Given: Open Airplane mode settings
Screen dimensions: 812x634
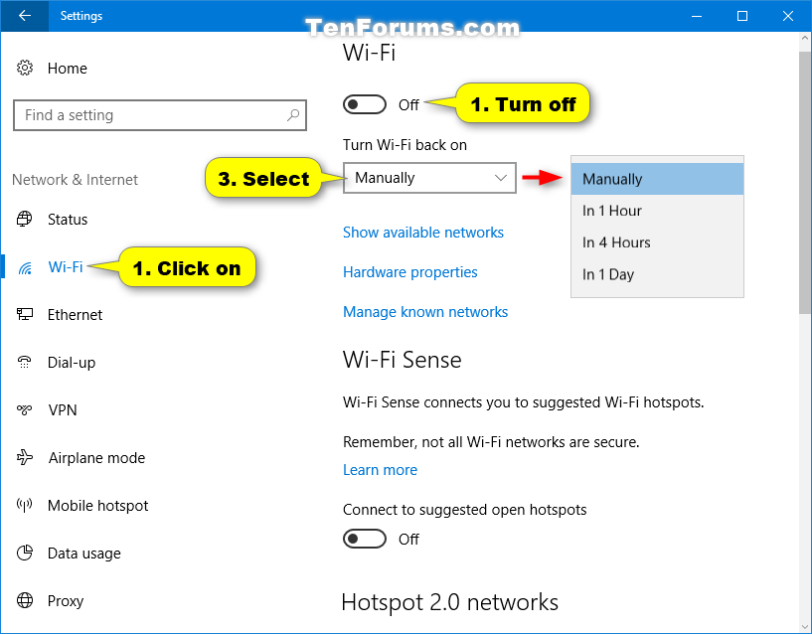Looking at the screenshot, I should [x=96, y=458].
